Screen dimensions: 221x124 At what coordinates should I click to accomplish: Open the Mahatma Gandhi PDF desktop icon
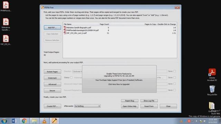(6, 24)
